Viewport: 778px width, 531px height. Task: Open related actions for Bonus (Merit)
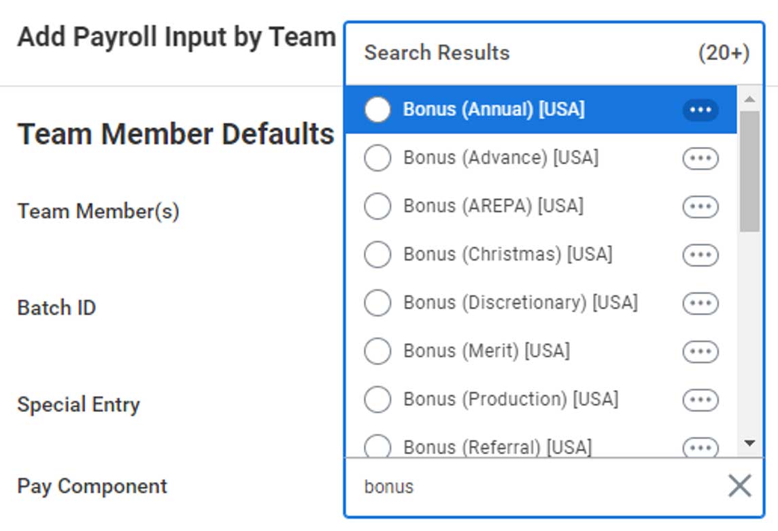700,351
